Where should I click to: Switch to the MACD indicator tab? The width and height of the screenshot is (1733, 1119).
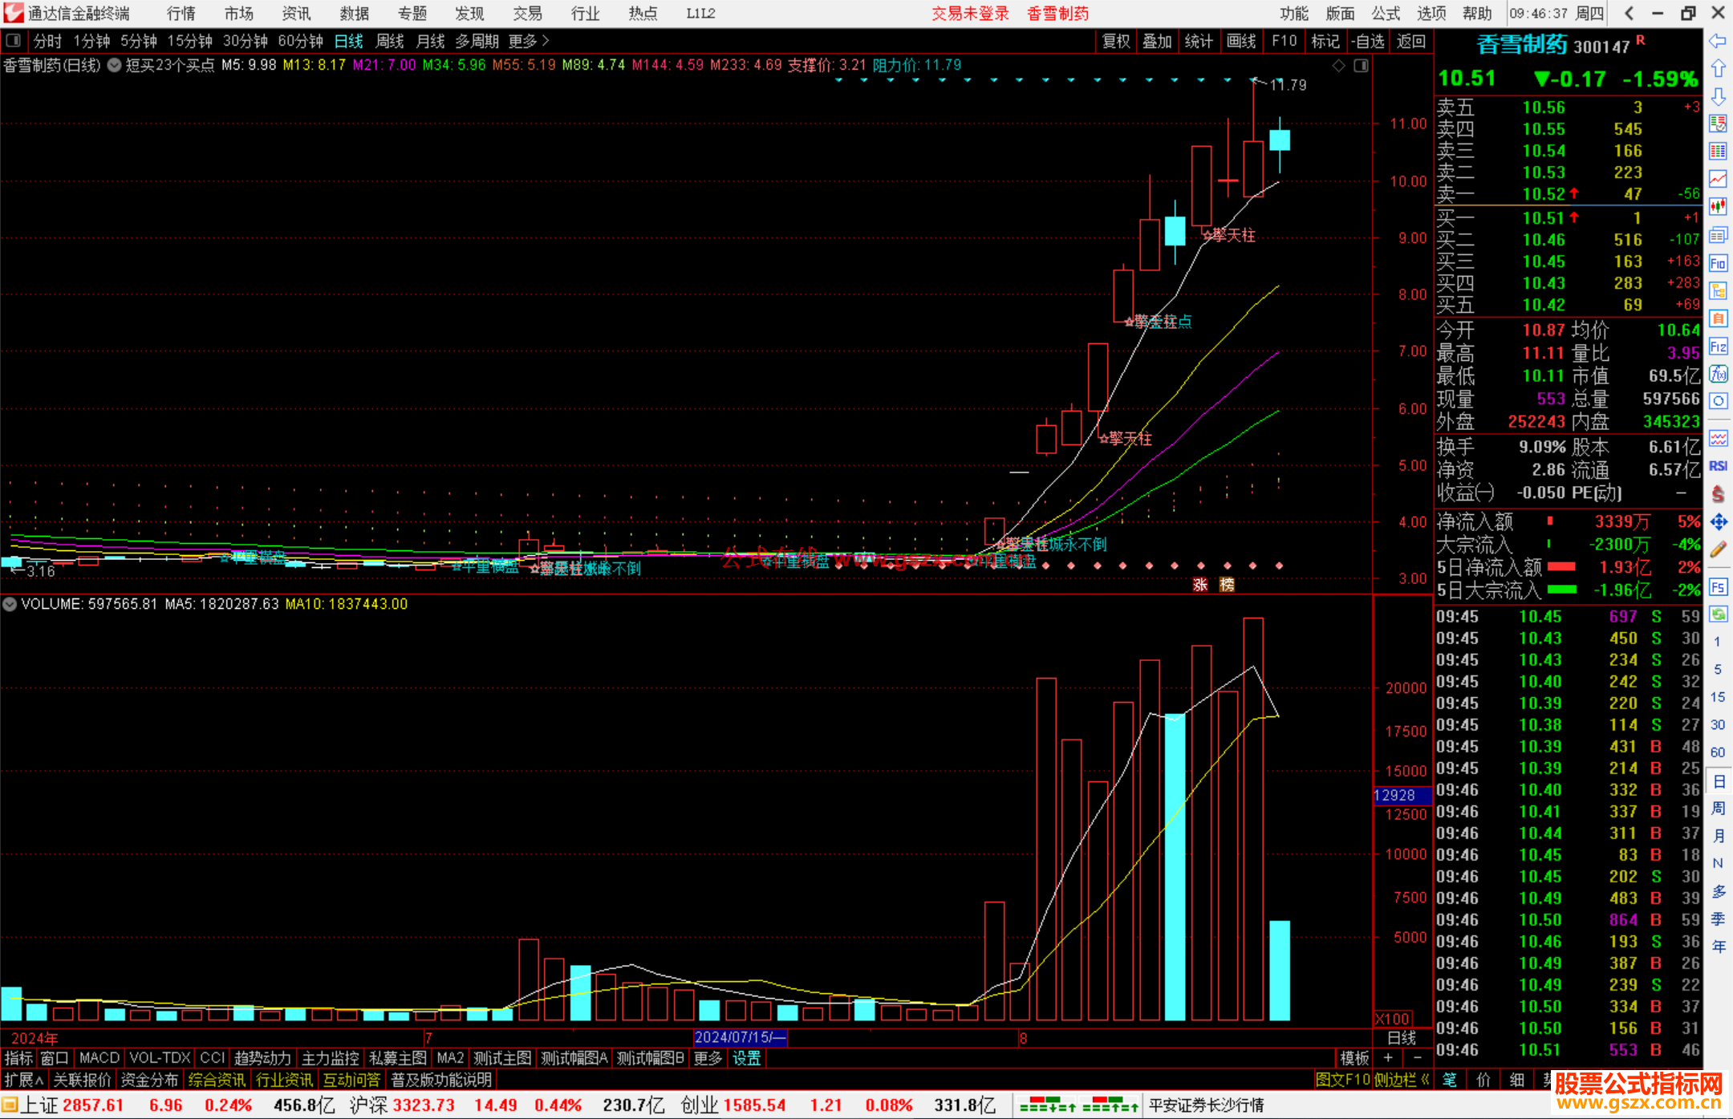[x=99, y=1058]
